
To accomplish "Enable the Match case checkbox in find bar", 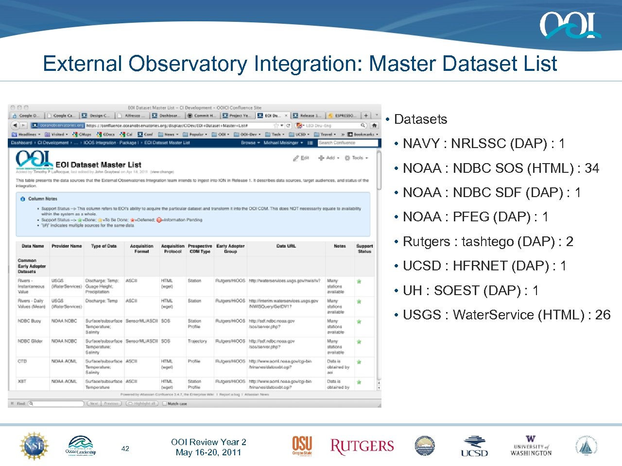I will pyautogui.click(x=165, y=403).
